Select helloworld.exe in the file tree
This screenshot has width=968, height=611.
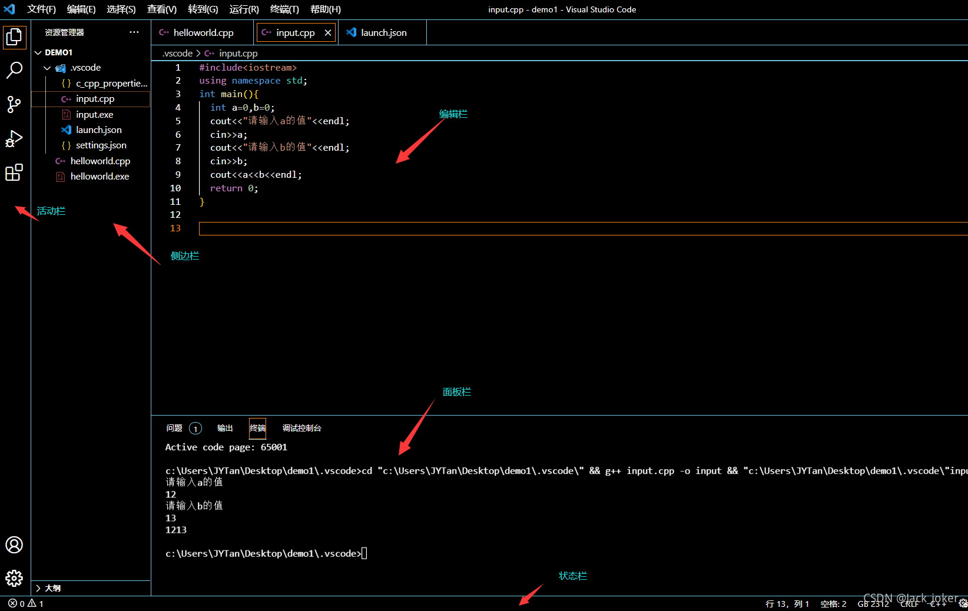[x=91, y=176]
